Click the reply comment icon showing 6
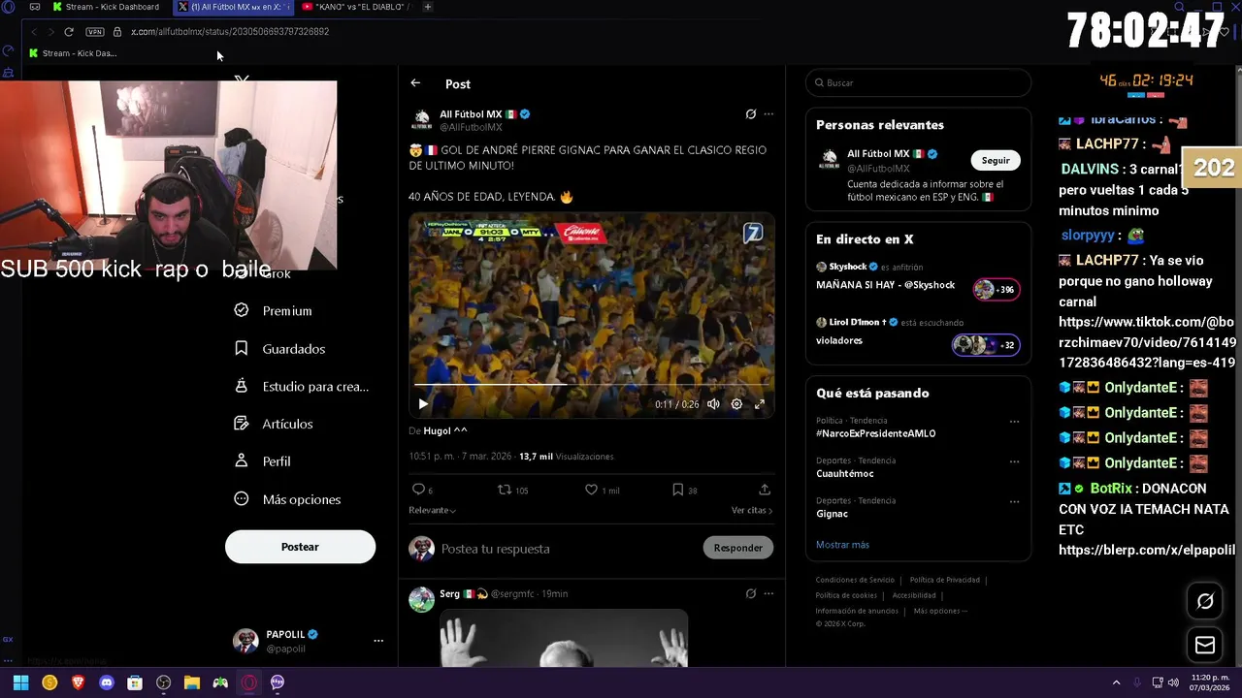1242x698 pixels. [422, 490]
